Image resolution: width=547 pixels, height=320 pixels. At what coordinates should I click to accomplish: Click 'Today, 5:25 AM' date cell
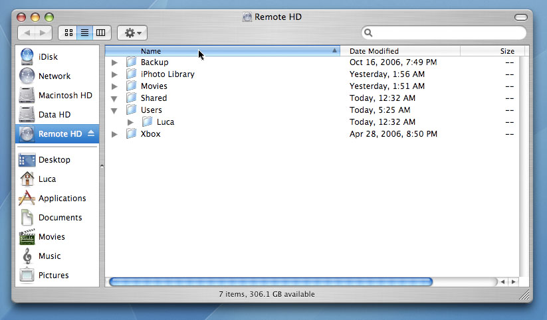click(380, 110)
